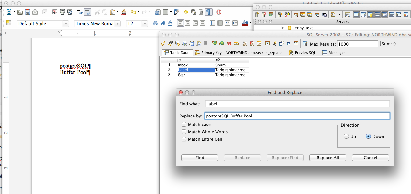Screen dimensions: 411x194
Task: Click the Sum: 0 button
Action: tap(389, 44)
